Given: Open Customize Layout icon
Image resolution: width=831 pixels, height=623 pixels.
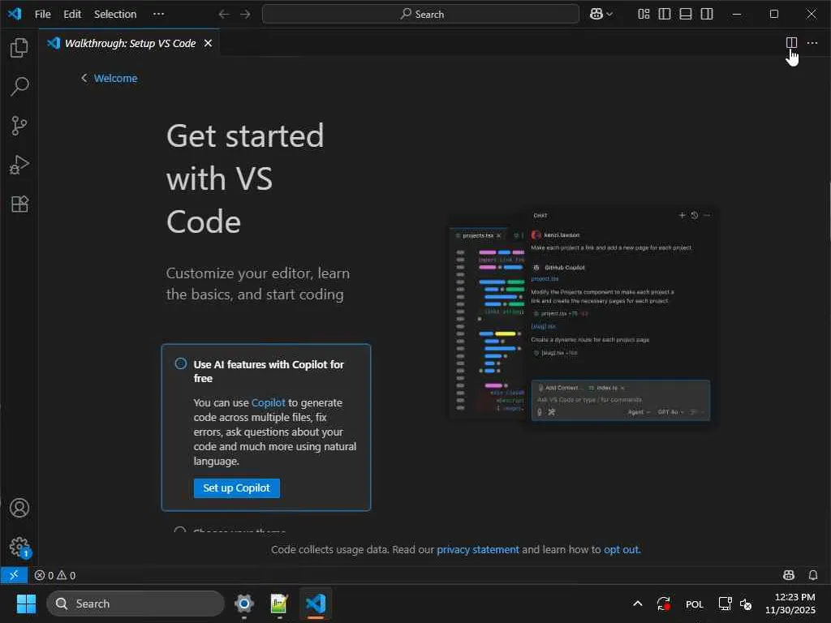Looking at the screenshot, I should pyautogui.click(x=644, y=15).
